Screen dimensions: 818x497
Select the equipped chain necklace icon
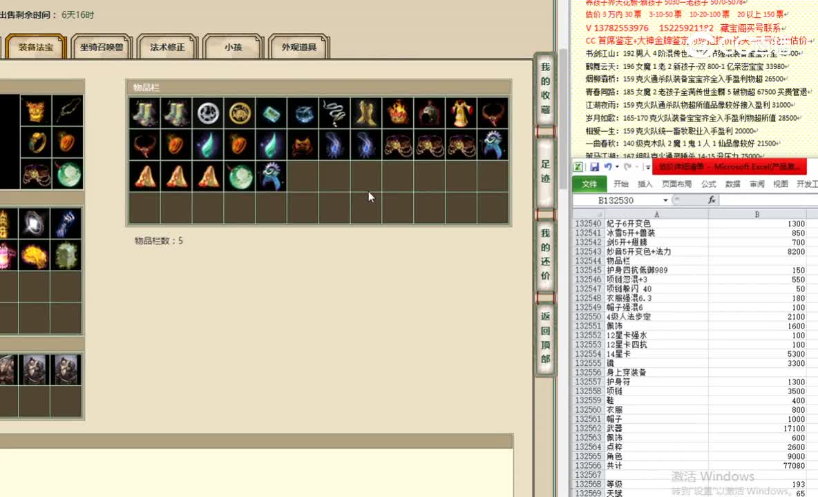pos(67,110)
